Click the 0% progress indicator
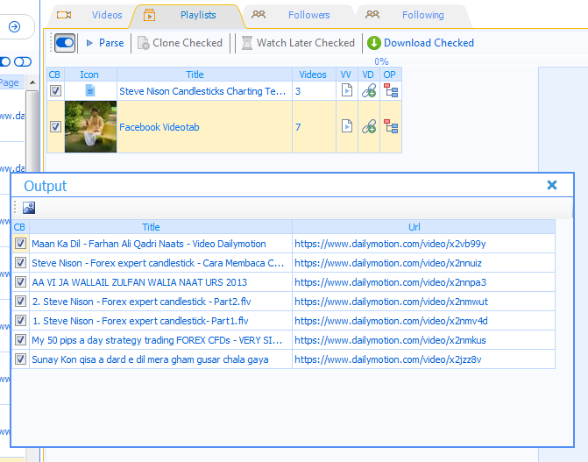Image resolution: width=588 pixels, height=462 pixels. [381, 61]
